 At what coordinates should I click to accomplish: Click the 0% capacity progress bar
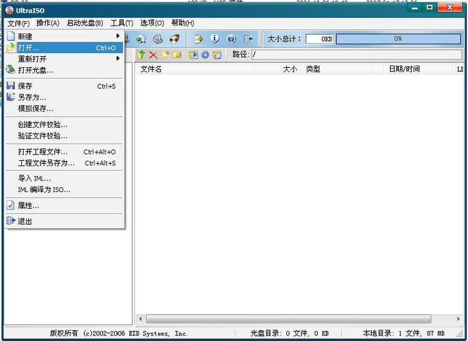point(399,39)
